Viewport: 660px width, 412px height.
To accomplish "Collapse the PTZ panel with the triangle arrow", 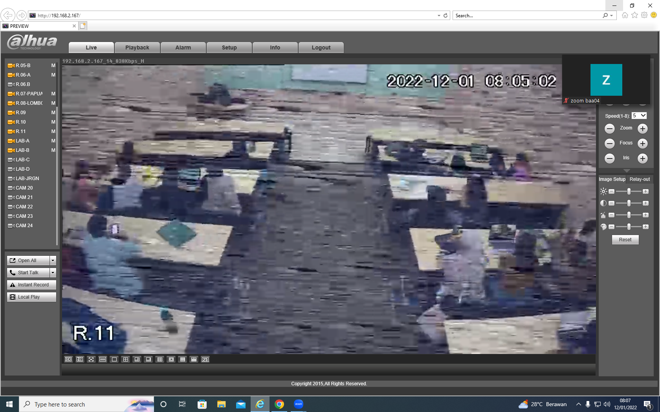I will coord(627,171).
